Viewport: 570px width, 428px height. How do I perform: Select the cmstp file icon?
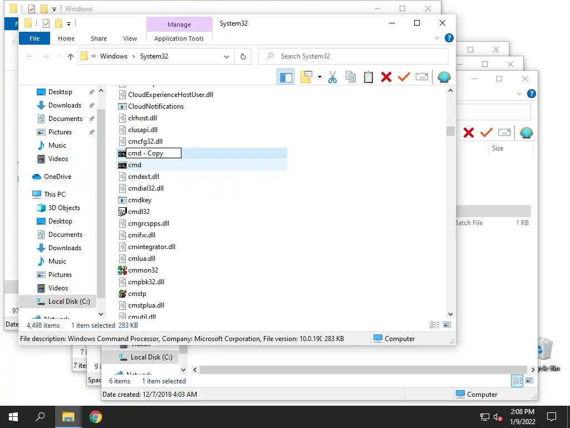[x=122, y=293]
